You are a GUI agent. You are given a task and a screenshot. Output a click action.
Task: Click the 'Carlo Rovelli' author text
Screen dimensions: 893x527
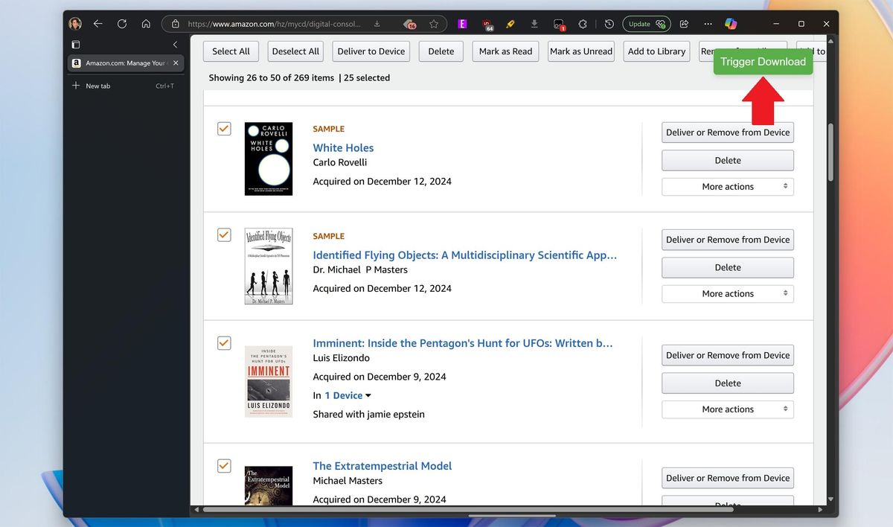click(340, 162)
